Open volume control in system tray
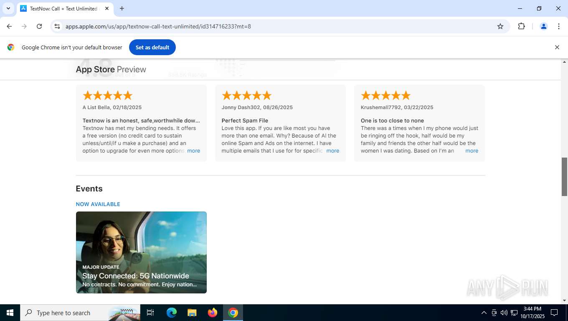568x321 pixels. 504,313
